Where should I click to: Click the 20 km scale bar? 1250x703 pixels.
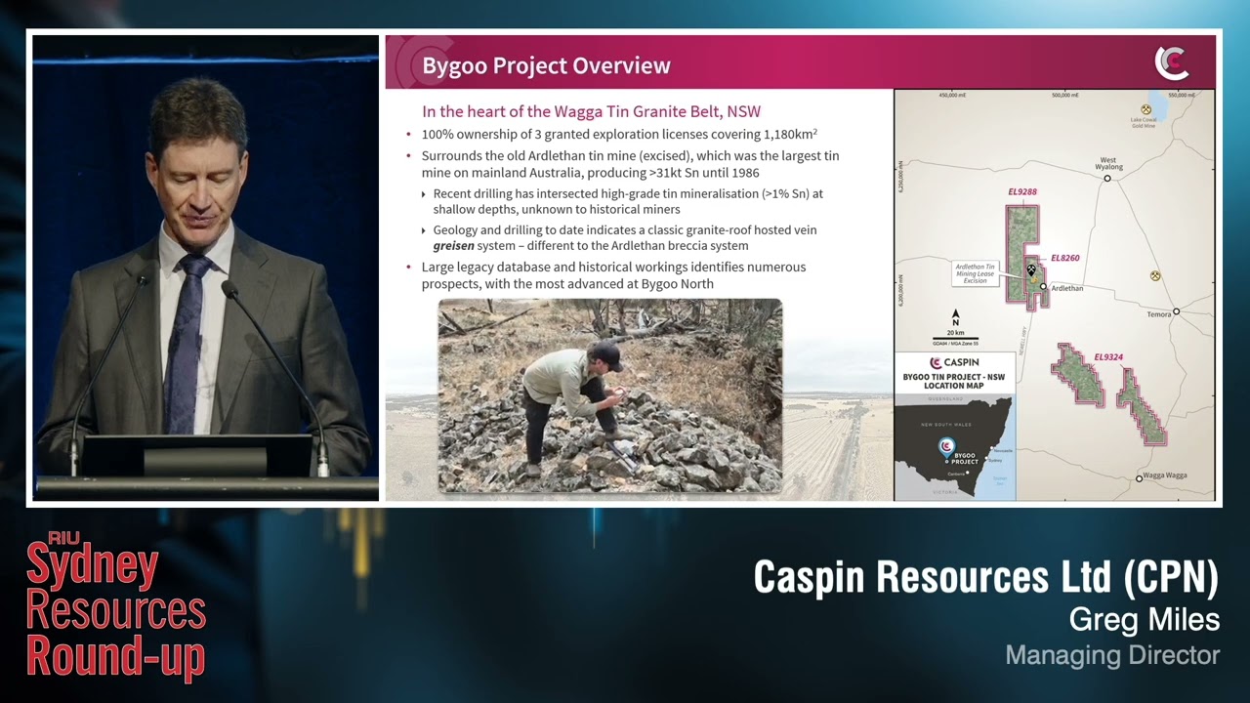(955, 338)
